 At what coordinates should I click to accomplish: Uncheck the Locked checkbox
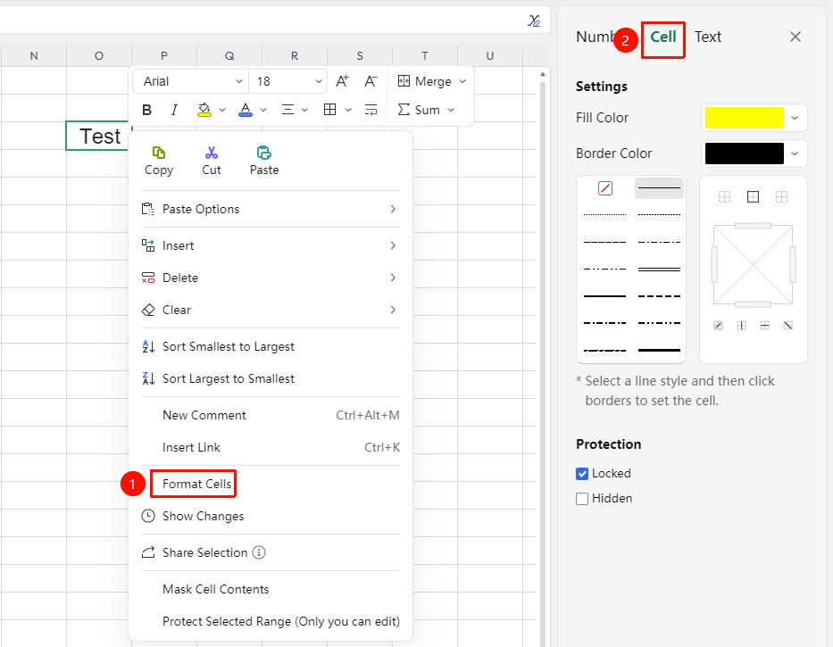[x=582, y=474]
